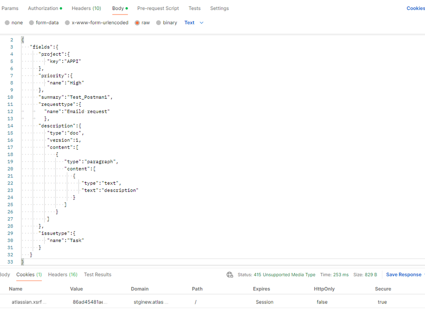Open the Cookies manager link
Image resolution: width=425 pixels, height=312 pixels.
click(x=415, y=8)
